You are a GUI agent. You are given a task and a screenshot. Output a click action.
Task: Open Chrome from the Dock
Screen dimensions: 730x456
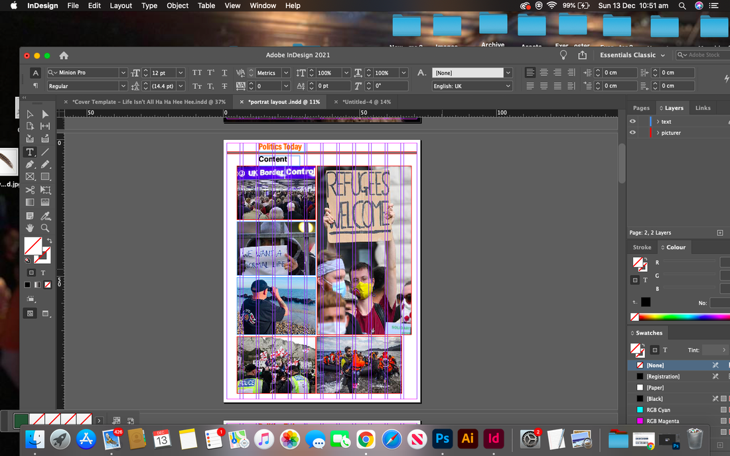point(366,439)
